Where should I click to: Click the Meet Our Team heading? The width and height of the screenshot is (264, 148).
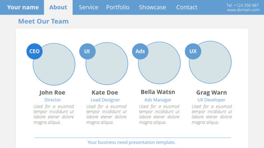point(43,21)
